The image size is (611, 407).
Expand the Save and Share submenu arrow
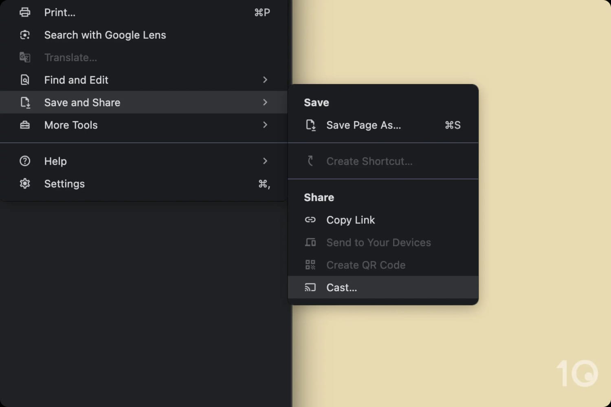coord(265,102)
